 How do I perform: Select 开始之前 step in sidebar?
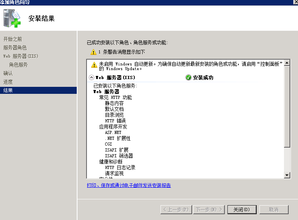click(13, 39)
